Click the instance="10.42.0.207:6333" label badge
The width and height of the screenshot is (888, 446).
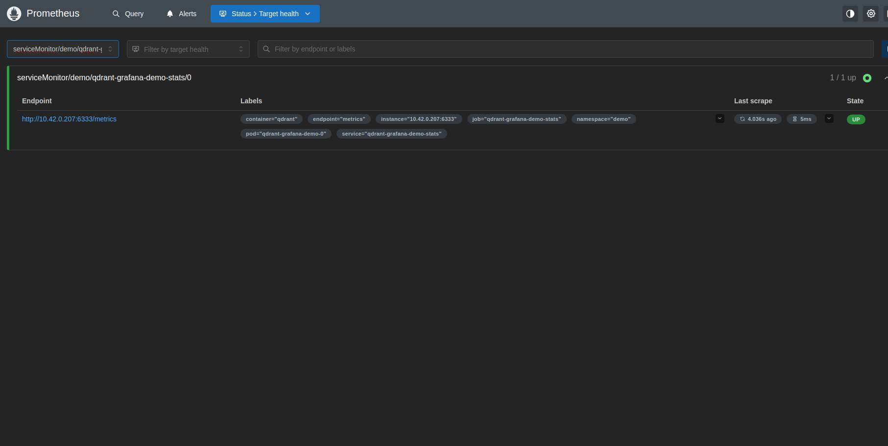pyautogui.click(x=419, y=119)
